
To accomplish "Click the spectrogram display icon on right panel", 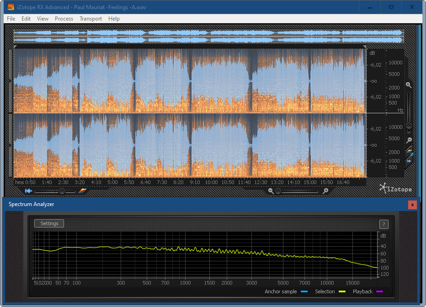I will (x=410, y=151).
